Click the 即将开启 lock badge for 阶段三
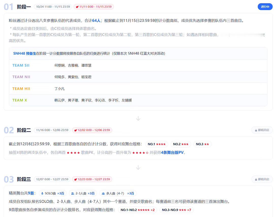Screen dimensions: 274x217 (x=262, y=179)
